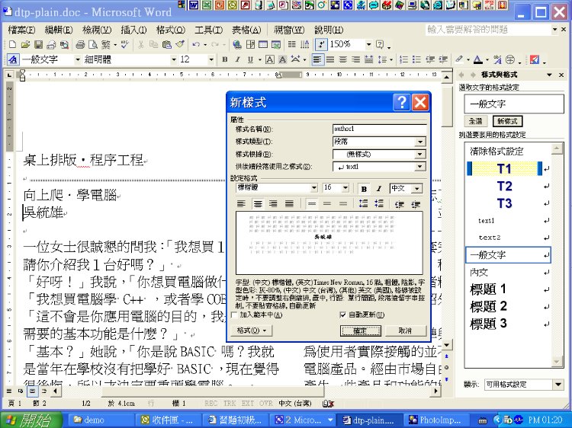Toggle Italic button in New Style dialog
The image size is (572, 428).
[x=378, y=189]
